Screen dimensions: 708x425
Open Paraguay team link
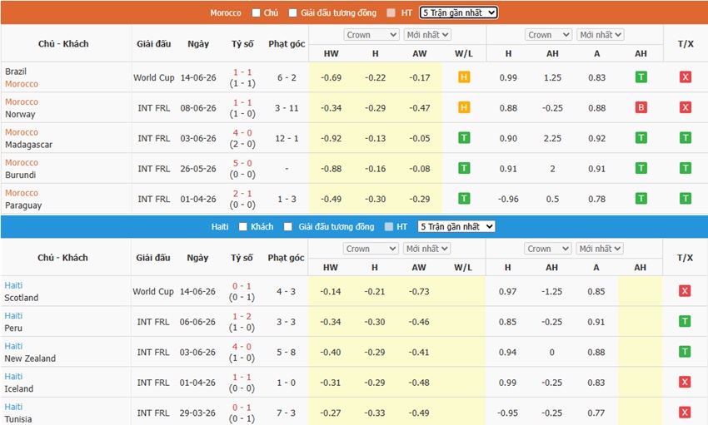coord(23,205)
